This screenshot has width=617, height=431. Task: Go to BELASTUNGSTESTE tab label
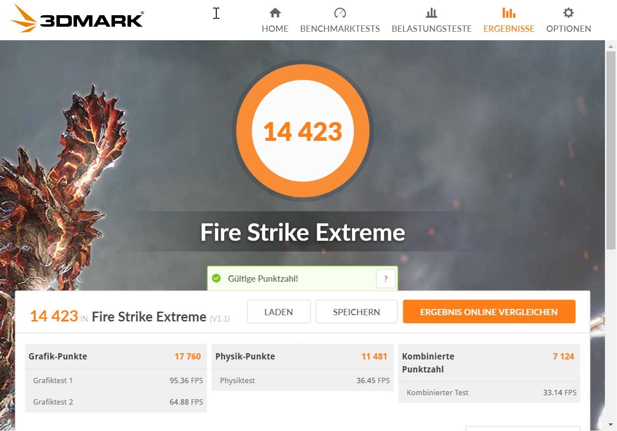432,29
